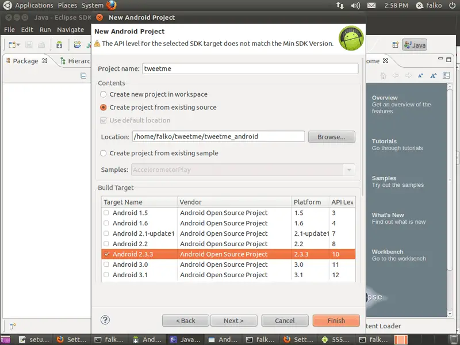Open the Run menu

point(45,30)
